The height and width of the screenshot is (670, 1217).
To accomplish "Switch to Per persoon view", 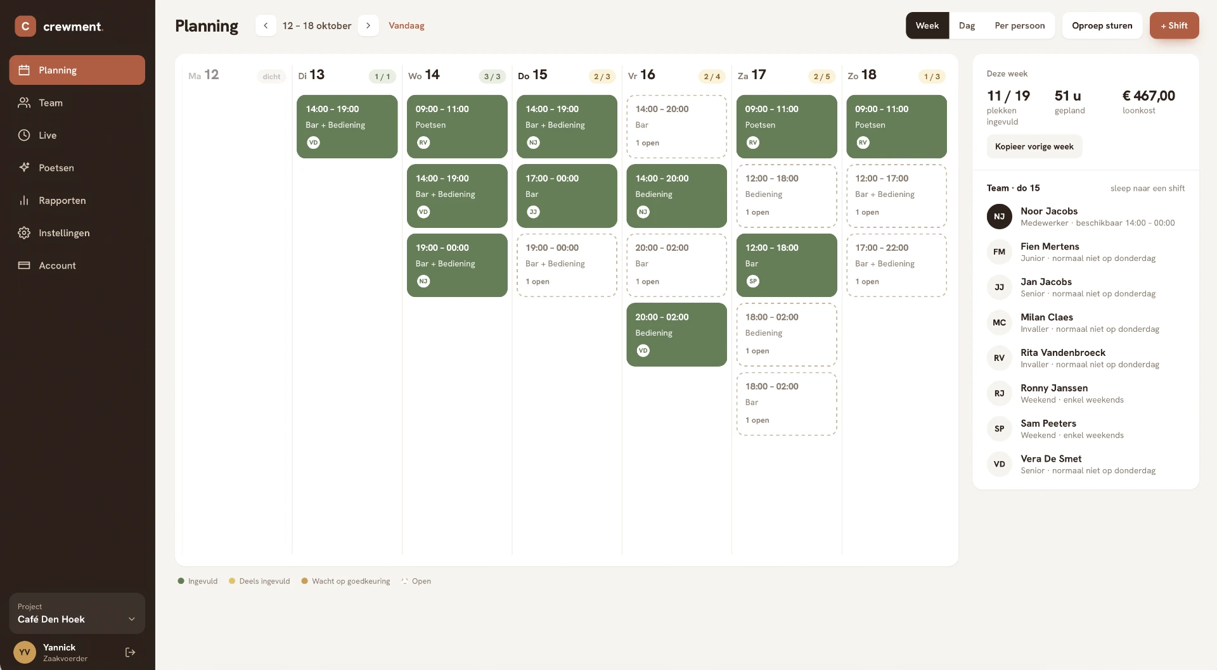I will [x=1019, y=25].
